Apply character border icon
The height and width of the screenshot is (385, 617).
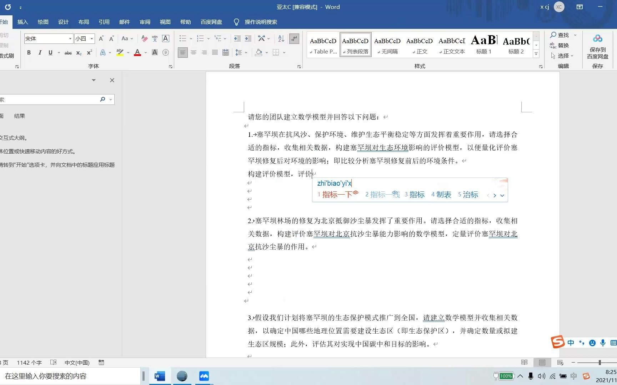[x=166, y=38]
